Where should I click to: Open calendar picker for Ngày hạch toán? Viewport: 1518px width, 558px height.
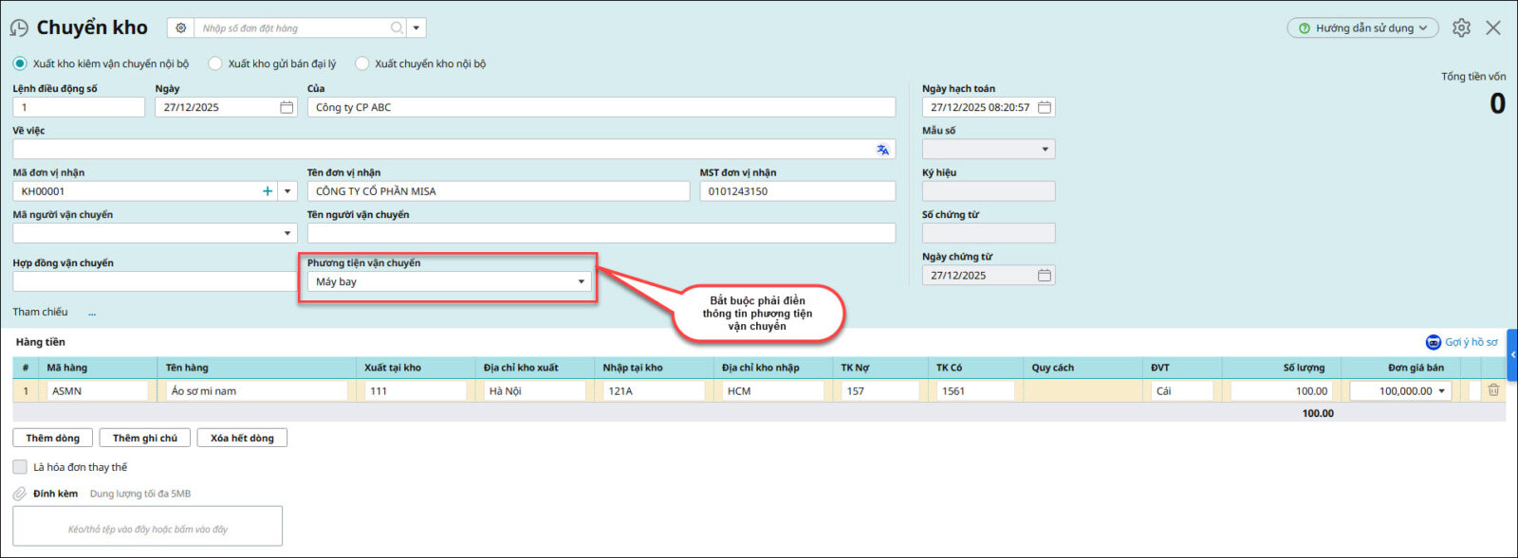point(1045,108)
